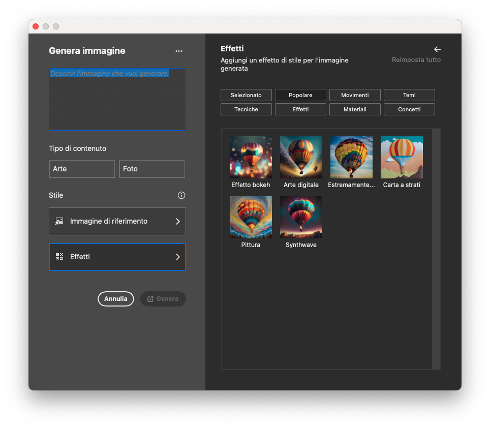Pick the Synthwave effect thumbnail

(x=301, y=217)
